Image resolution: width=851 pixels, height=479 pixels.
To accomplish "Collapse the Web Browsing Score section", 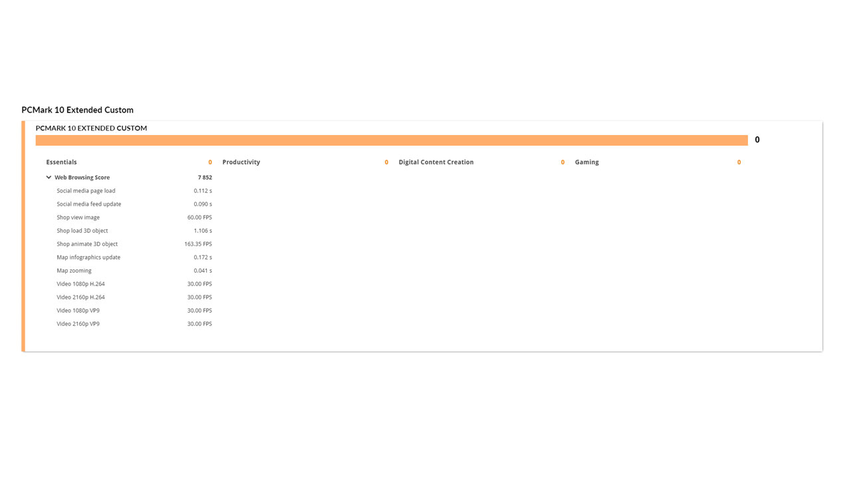I will point(49,178).
